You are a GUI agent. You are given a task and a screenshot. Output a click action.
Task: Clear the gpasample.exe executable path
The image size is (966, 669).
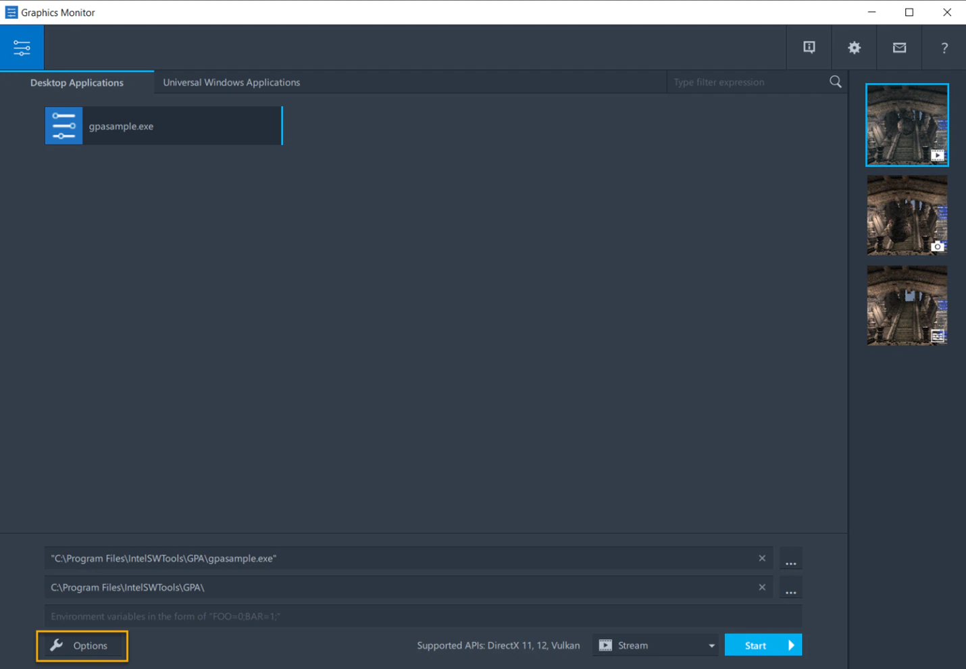[762, 558]
